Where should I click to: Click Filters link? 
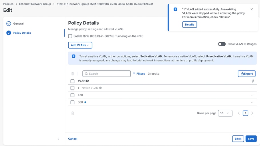[x=141, y=74]
